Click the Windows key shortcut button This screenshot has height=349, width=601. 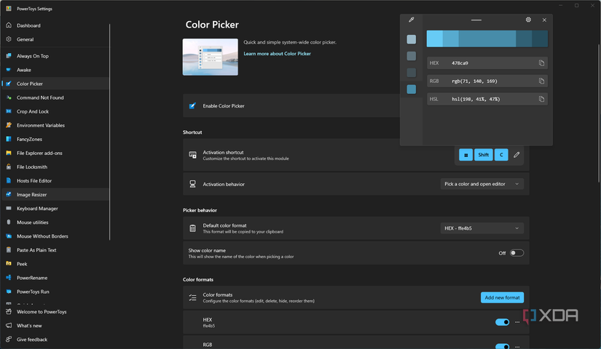click(x=466, y=155)
